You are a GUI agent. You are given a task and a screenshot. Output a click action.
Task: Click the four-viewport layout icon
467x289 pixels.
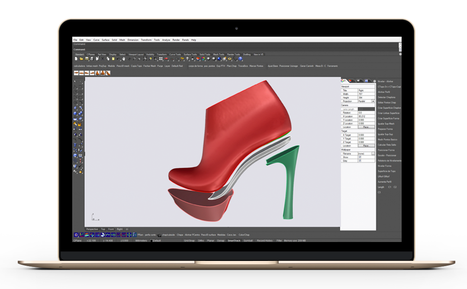(x=161, y=59)
